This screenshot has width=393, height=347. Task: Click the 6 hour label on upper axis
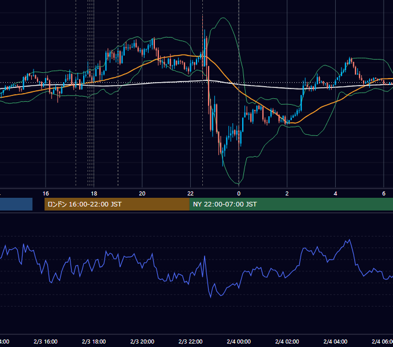point(384,194)
